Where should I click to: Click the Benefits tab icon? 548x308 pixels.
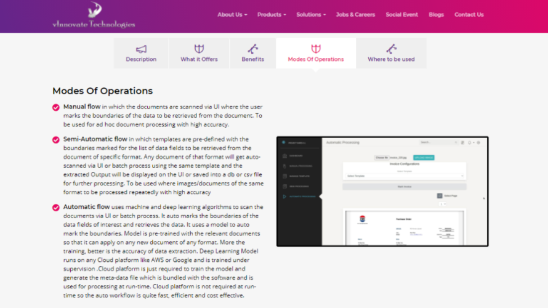252,49
